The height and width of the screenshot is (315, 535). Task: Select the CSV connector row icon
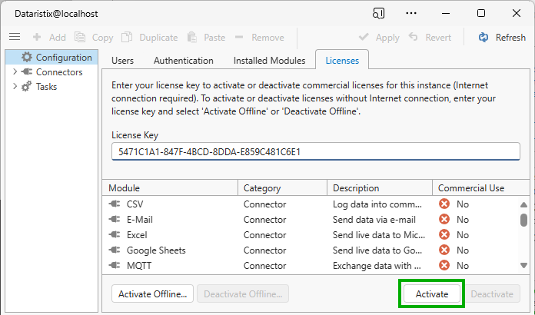[x=115, y=204]
